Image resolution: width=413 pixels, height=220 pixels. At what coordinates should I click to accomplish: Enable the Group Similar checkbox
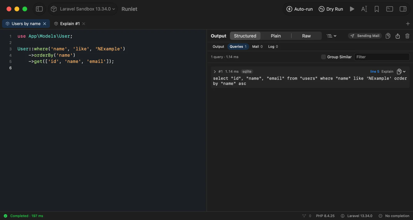point(323,57)
